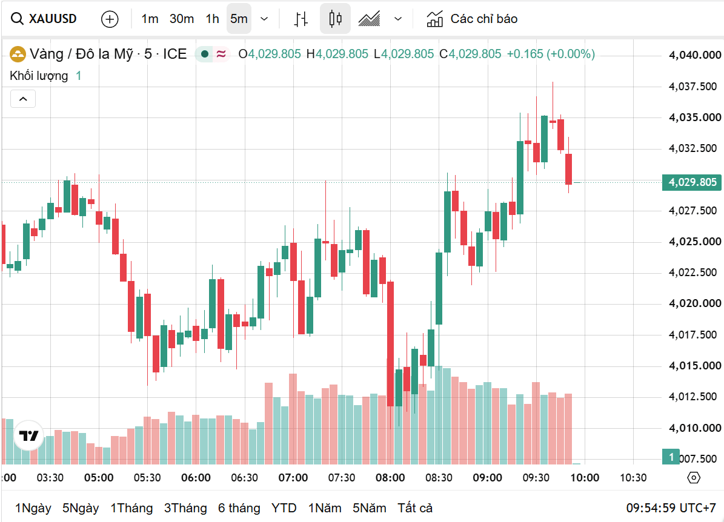
Task: Click the gold symbol logo next to Vàng
Action: (x=18, y=54)
